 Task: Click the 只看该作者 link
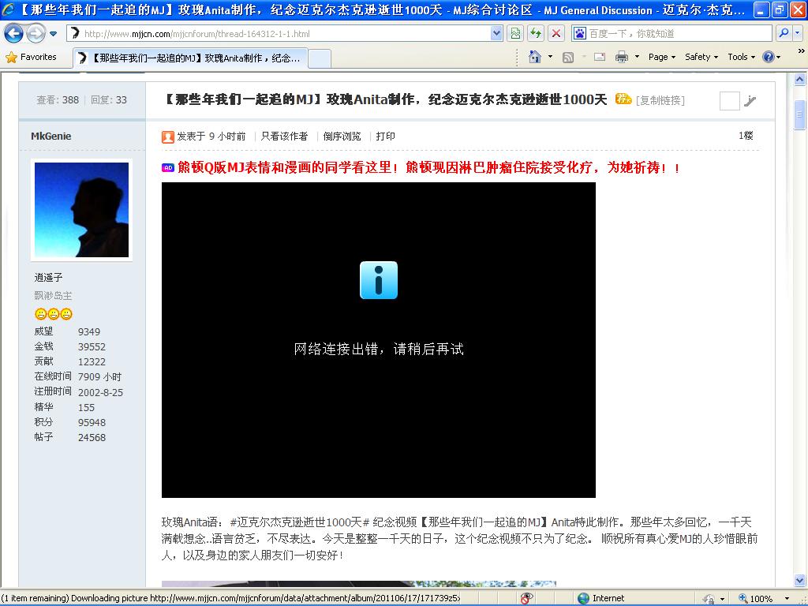[284, 137]
